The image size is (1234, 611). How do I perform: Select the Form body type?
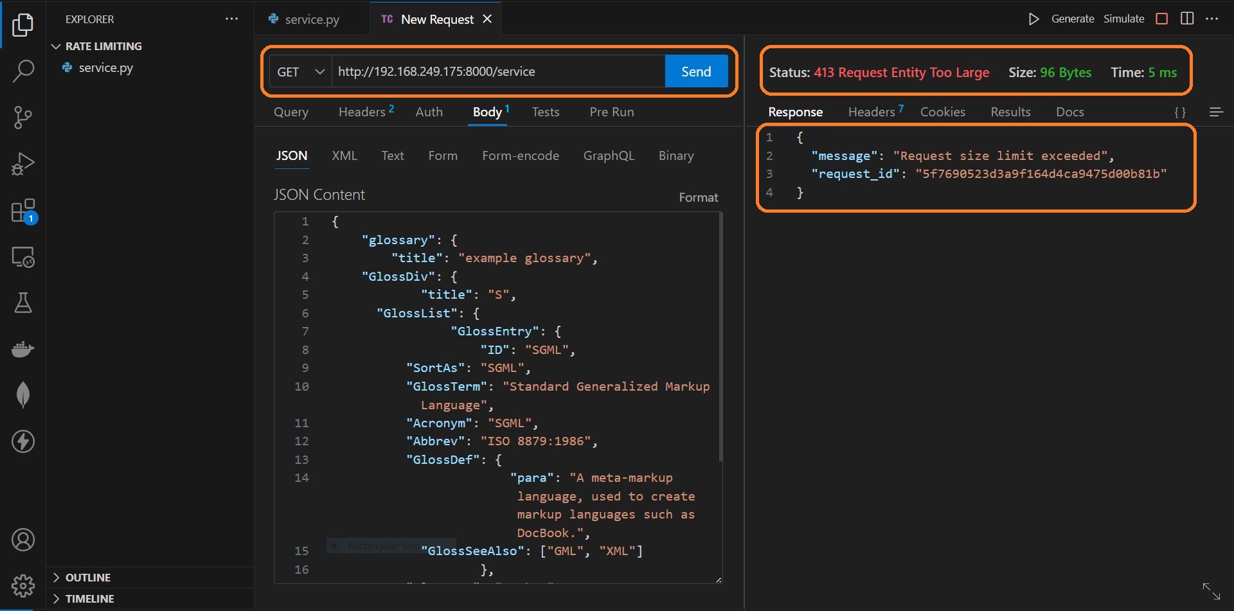pyautogui.click(x=443, y=155)
